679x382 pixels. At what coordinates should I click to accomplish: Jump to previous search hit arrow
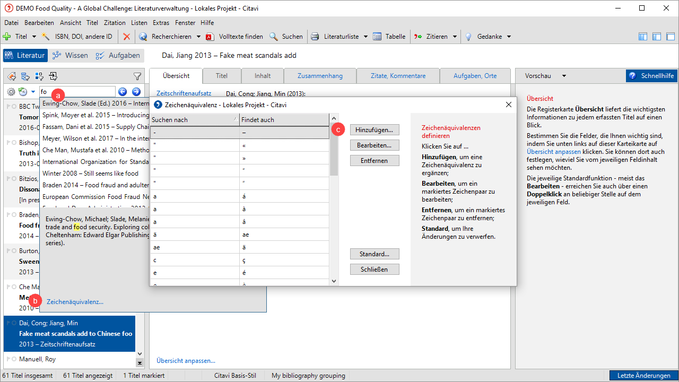[x=123, y=92]
